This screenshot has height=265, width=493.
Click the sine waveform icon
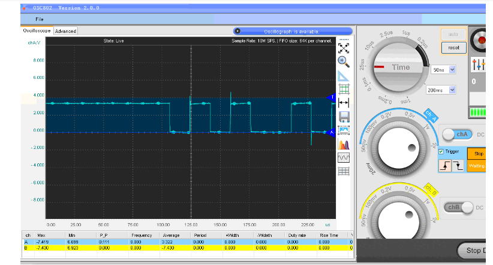pos(344,158)
